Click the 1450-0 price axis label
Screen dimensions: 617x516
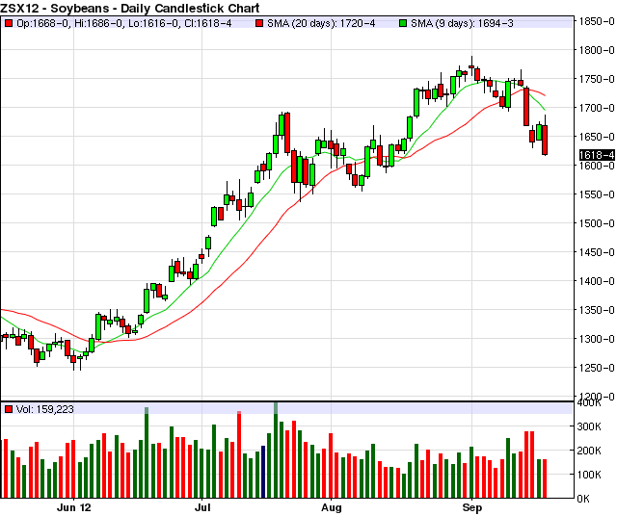point(597,252)
